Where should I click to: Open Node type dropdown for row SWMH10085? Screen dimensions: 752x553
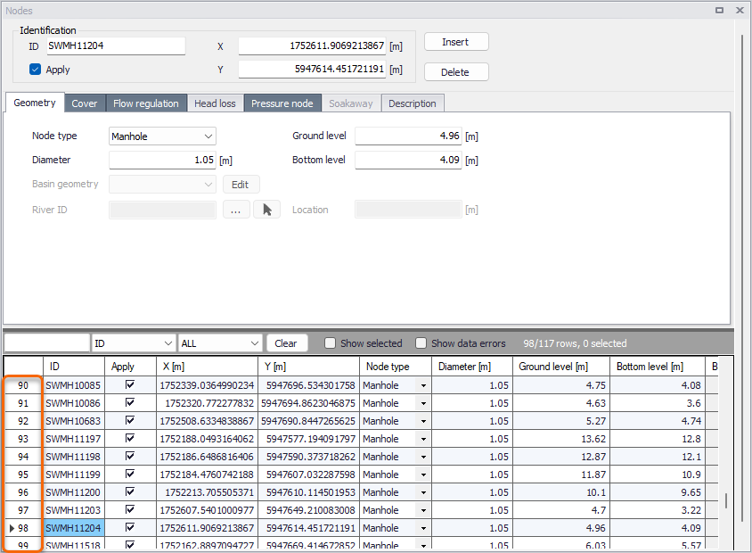423,385
